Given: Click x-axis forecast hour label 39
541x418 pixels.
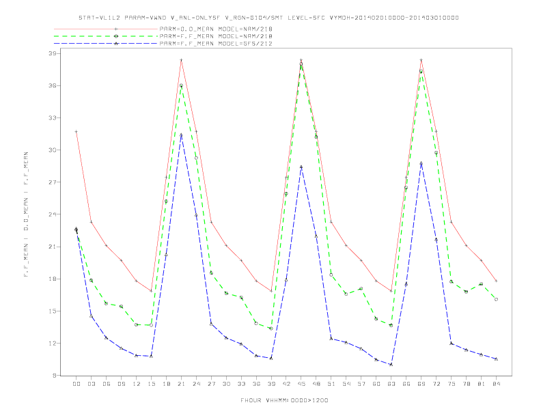Looking at the screenshot, I should point(271,384).
